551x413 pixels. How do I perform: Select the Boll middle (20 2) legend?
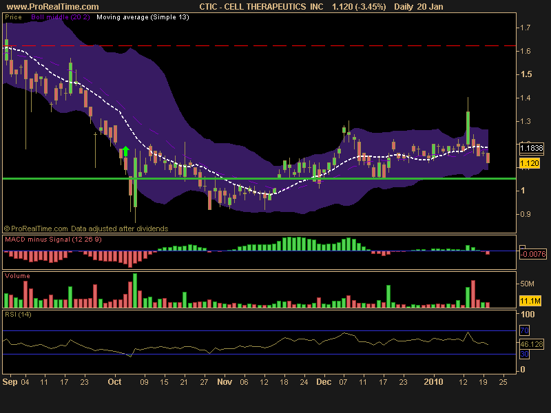pyautogui.click(x=61, y=17)
